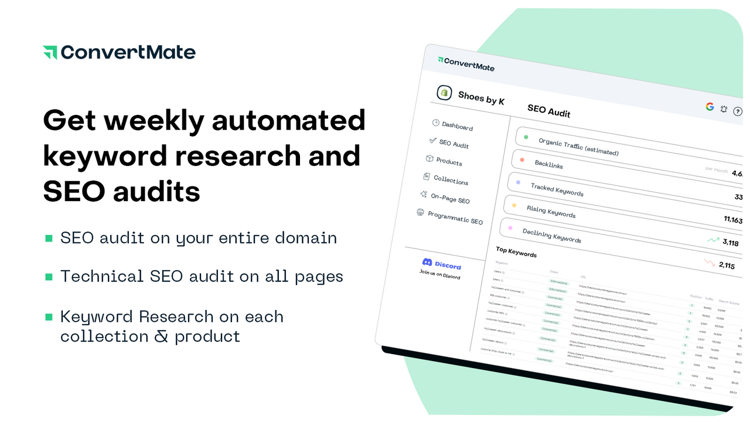Screen dimensions: 750x422
Task: Click SEO audit on your entire domain bullet
Action: pyautogui.click(x=199, y=238)
